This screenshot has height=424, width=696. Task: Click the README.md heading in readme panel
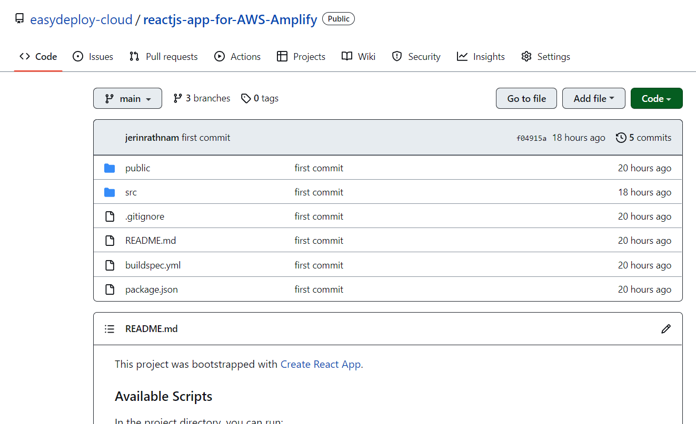coord(152,329)
